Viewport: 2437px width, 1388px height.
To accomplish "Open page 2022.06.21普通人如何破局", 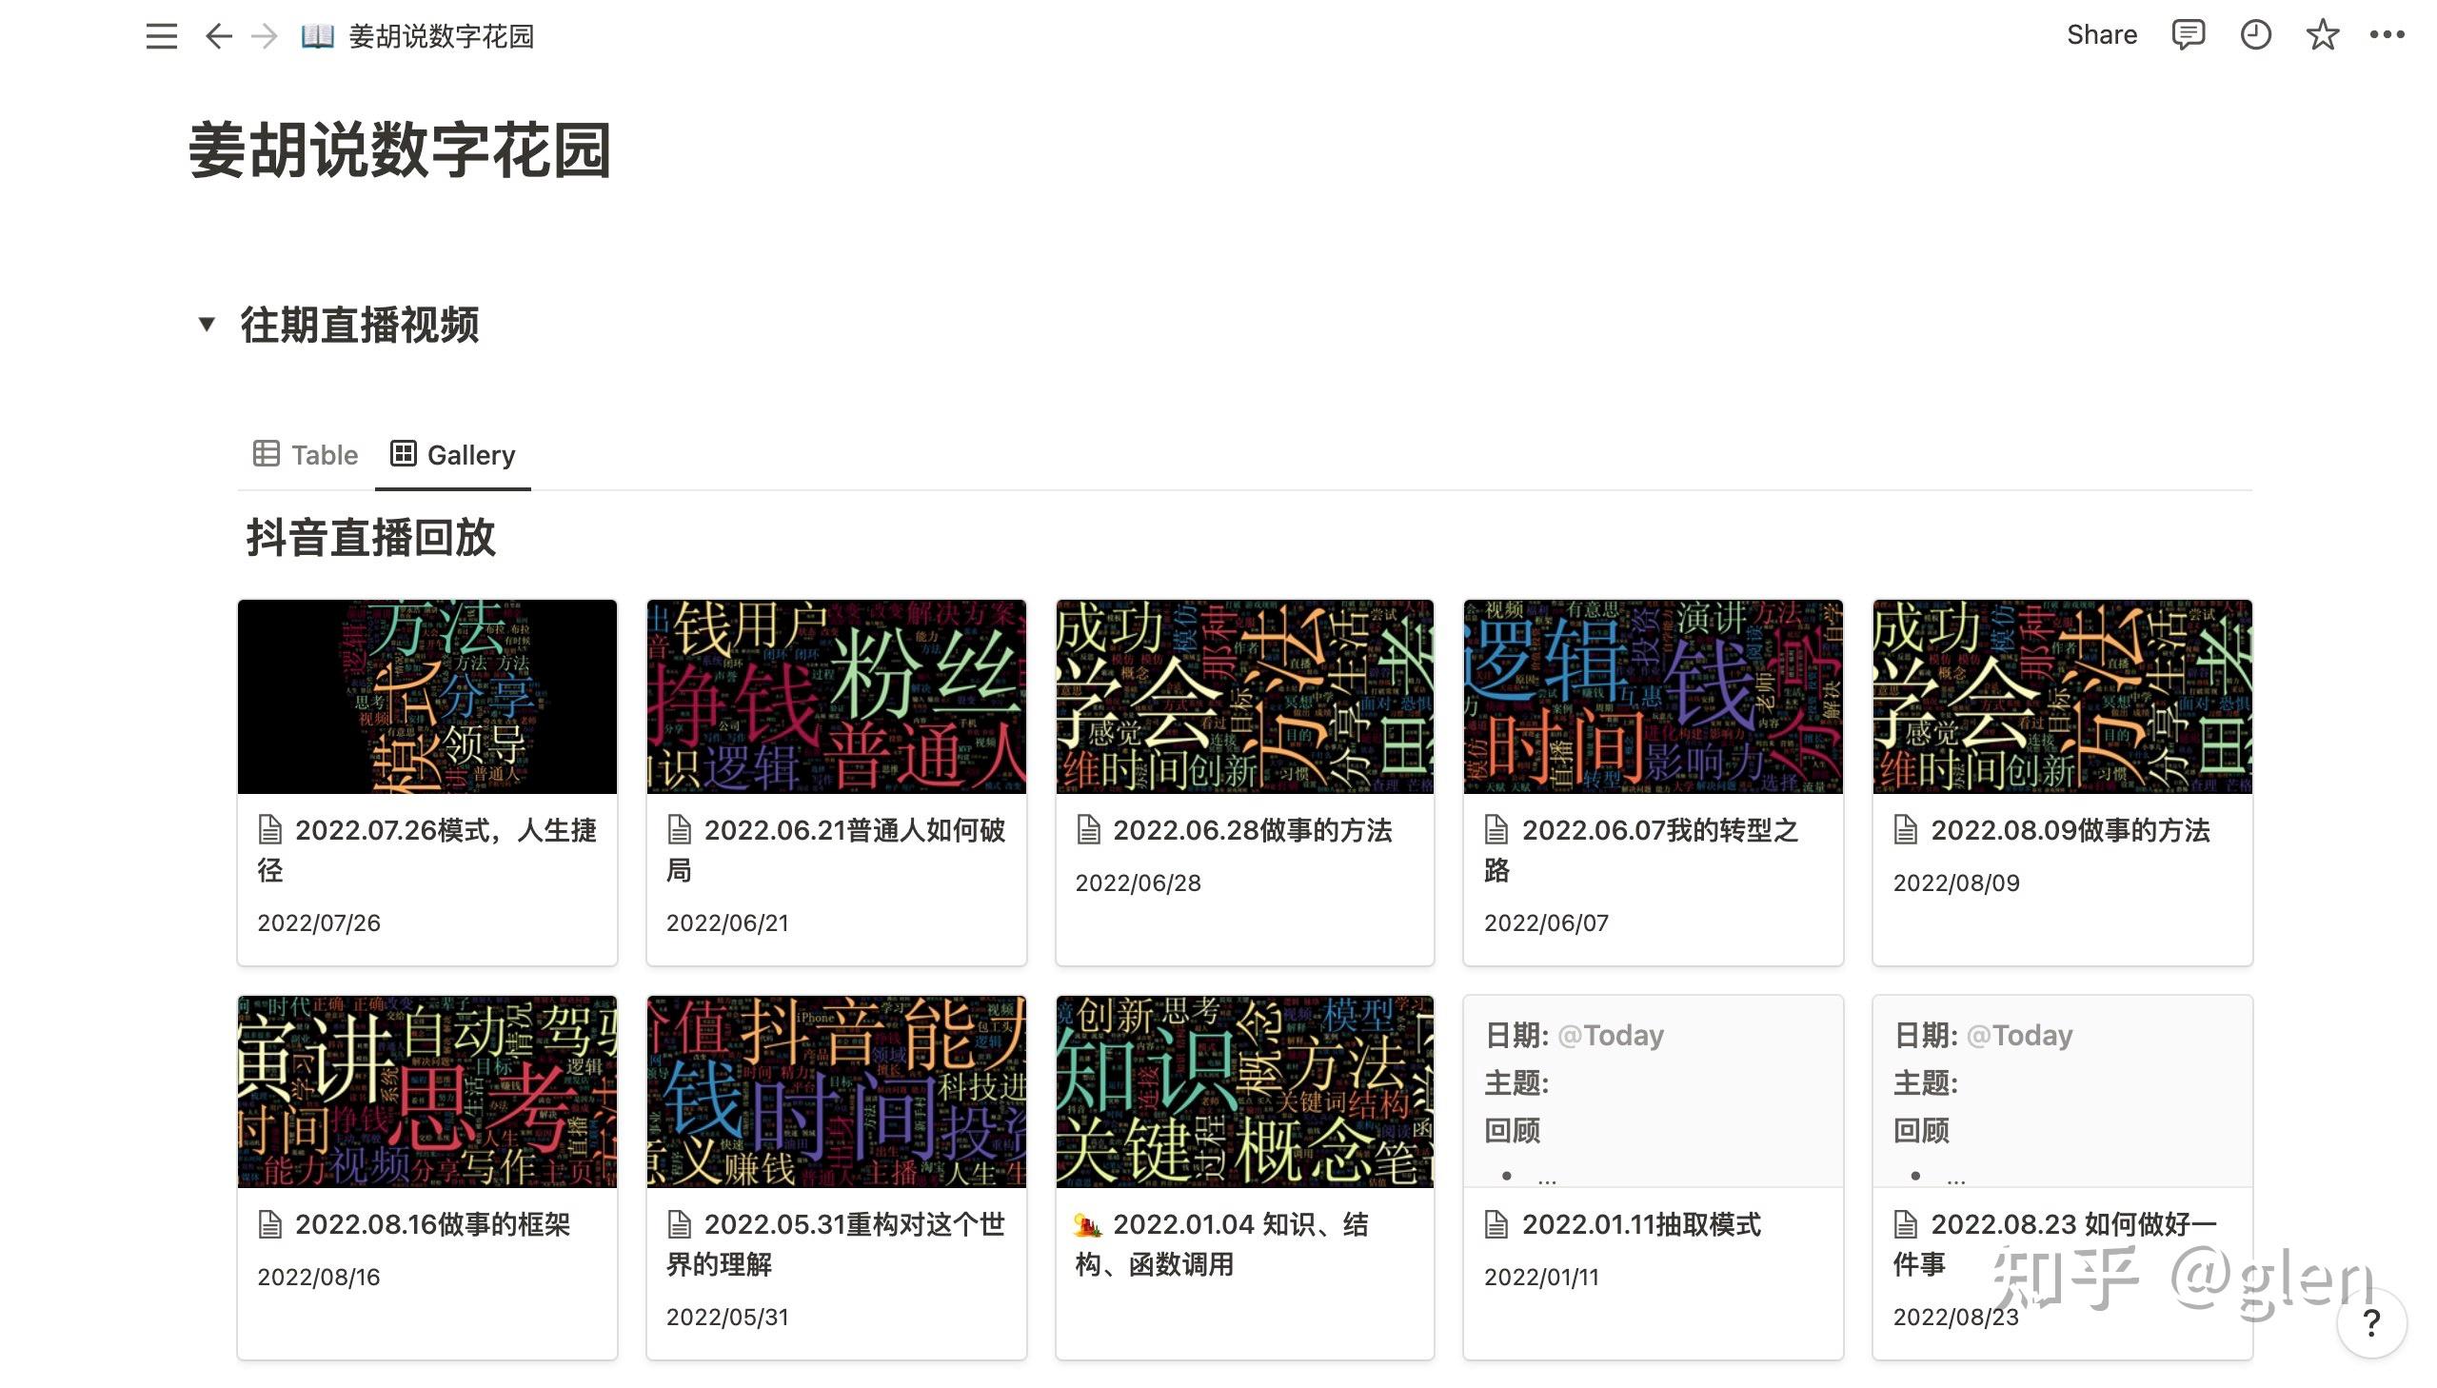I will (836, 849).
